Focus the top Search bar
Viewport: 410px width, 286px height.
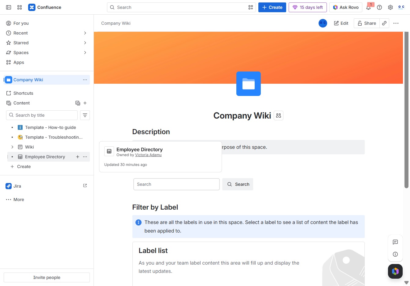pyautogui.click(x=181, y=7)
